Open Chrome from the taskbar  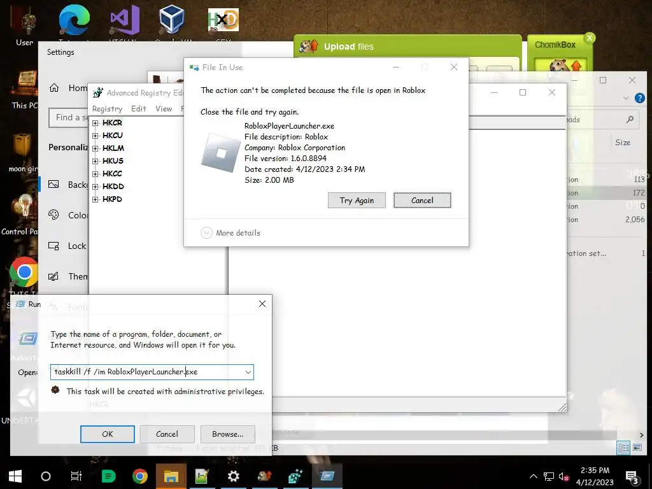coord(140,476)
